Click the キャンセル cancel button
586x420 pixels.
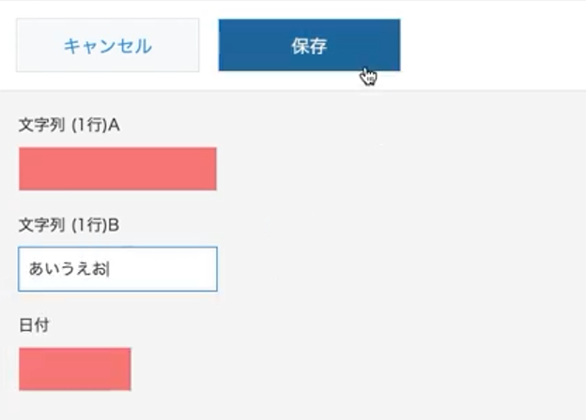[108, 45]
